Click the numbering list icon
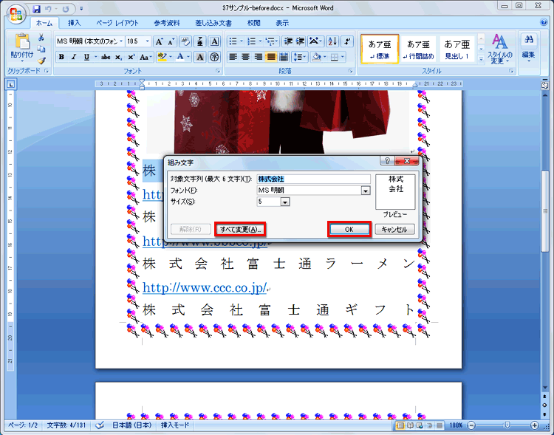This screenshot has height=435, width=554. point(252,41)
